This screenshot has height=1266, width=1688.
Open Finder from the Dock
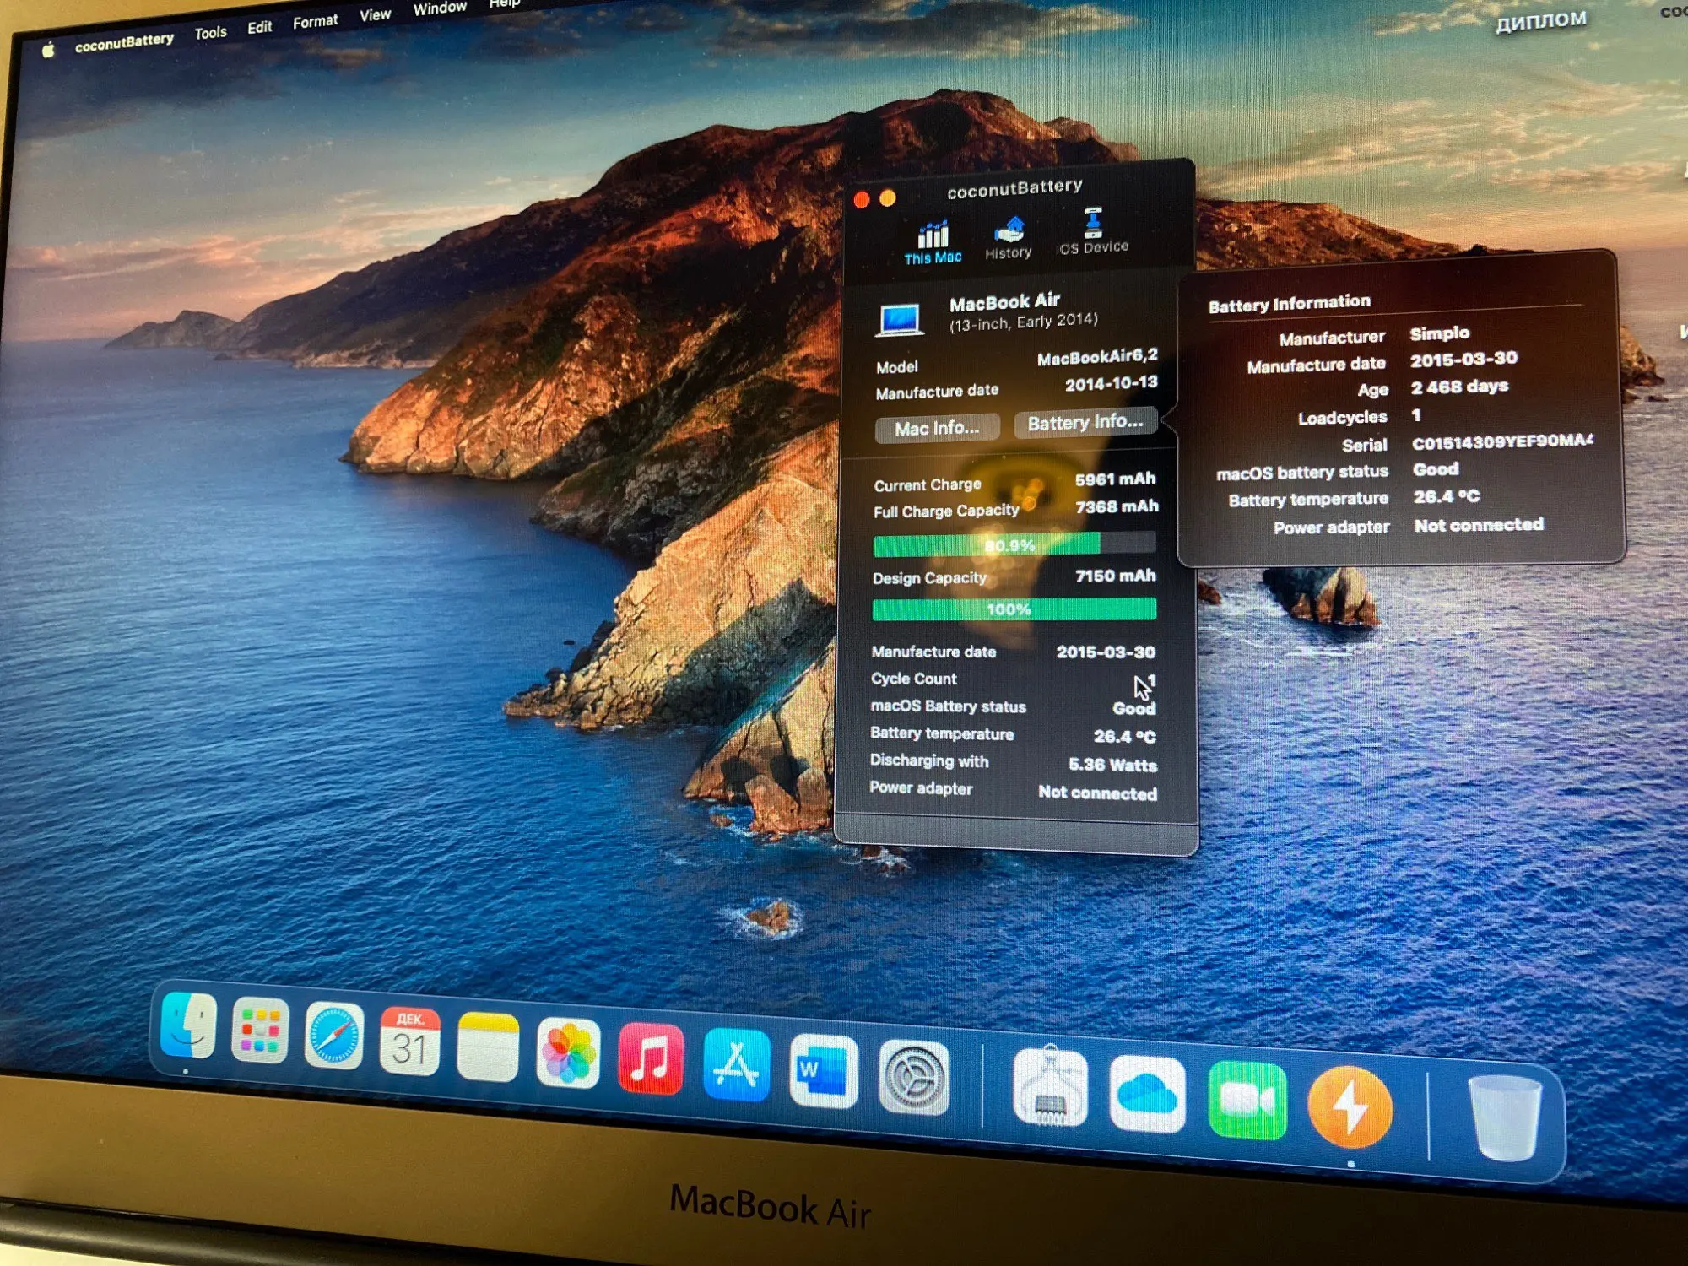[x=188, y=1025]
